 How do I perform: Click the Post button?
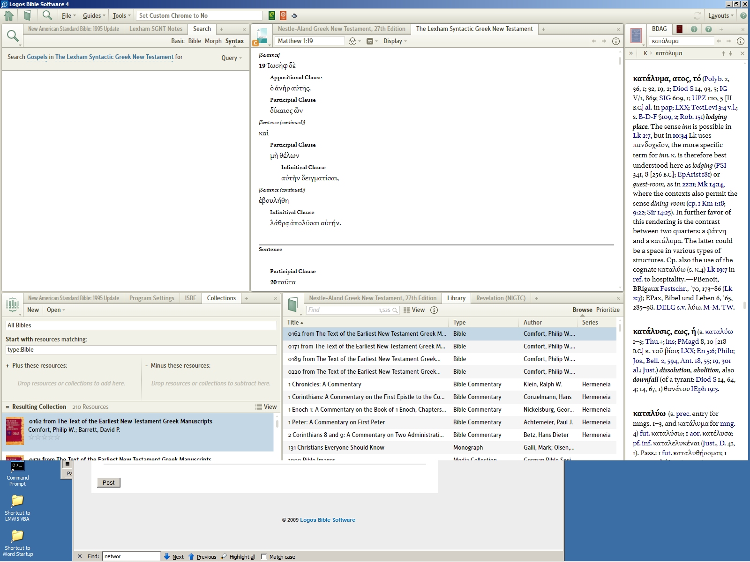click(x=108, y=482)
